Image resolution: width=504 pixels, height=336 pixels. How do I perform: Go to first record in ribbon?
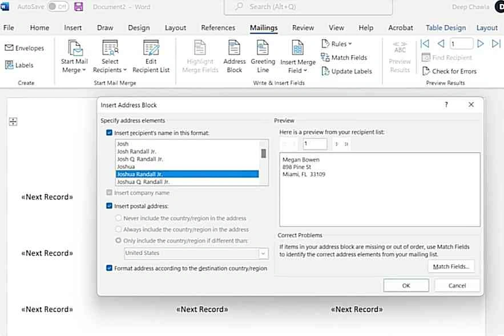[x=425, y=43]
